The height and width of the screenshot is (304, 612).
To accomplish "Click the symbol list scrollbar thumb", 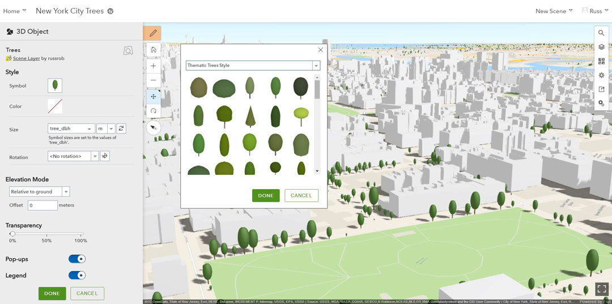I will click(x=317, y=89).
